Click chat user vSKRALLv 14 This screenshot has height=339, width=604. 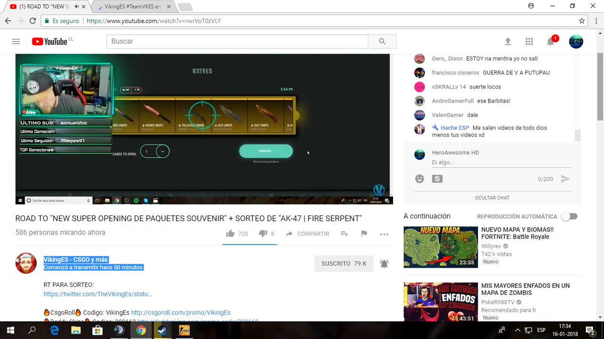coord(448,87)
